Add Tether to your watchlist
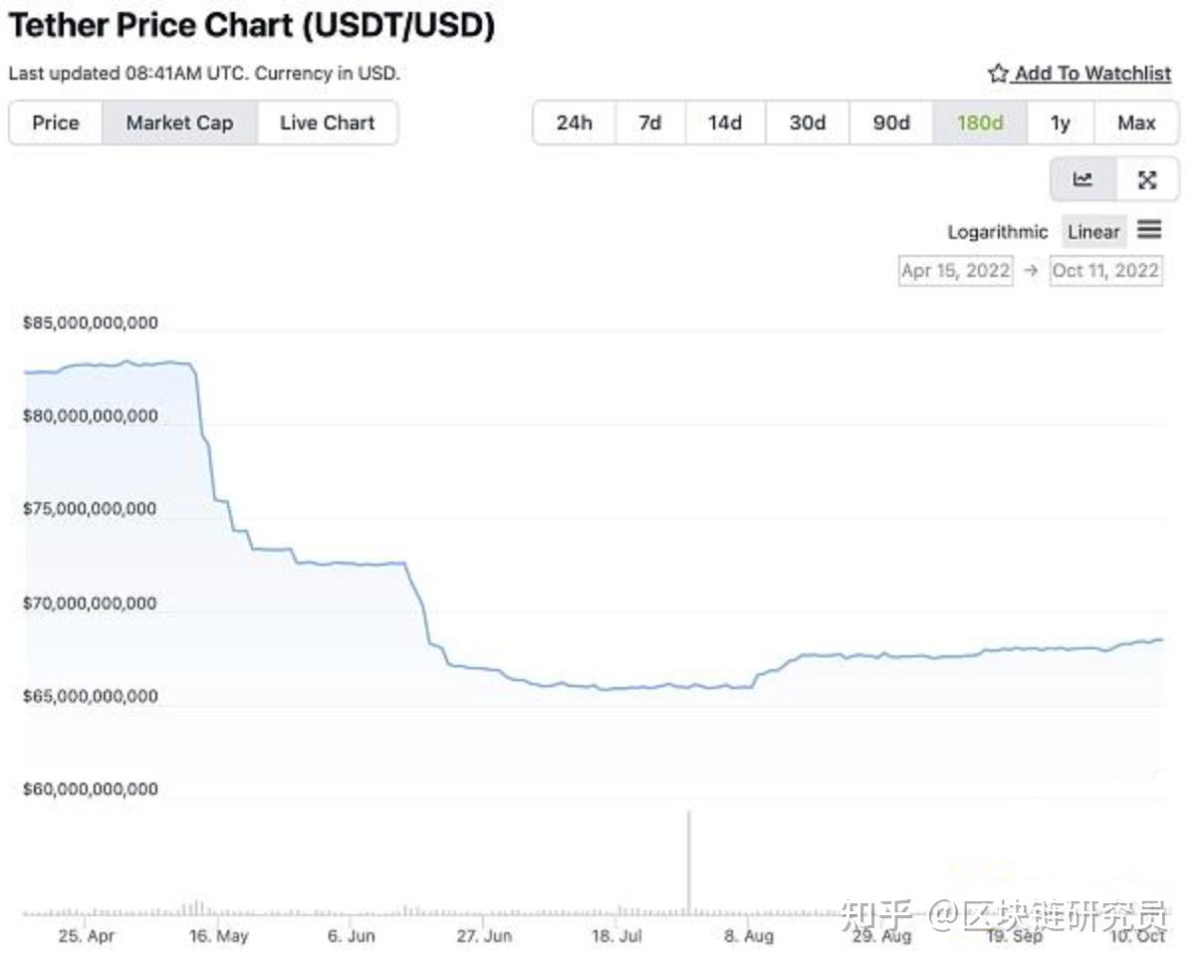The image size is (1199, 964). point(1090,73)
